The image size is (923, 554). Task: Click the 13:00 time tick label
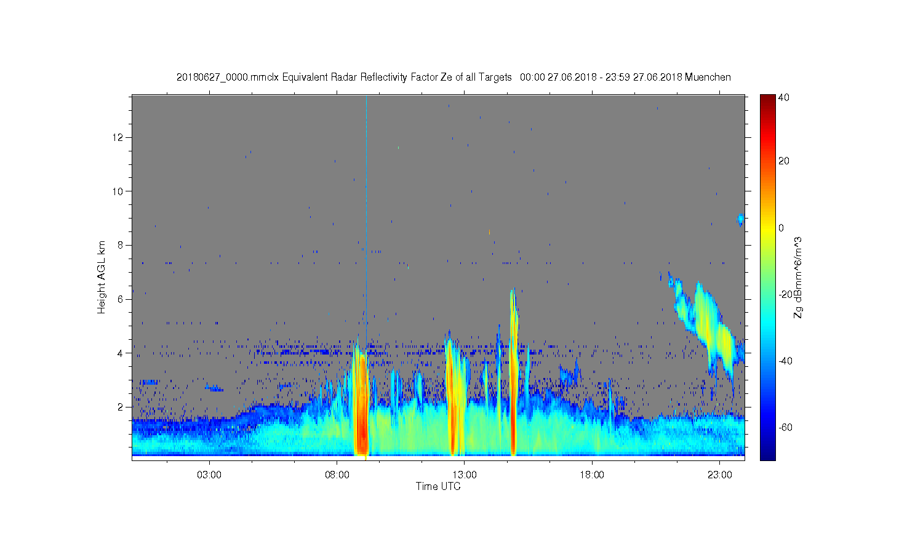[465, 475]
